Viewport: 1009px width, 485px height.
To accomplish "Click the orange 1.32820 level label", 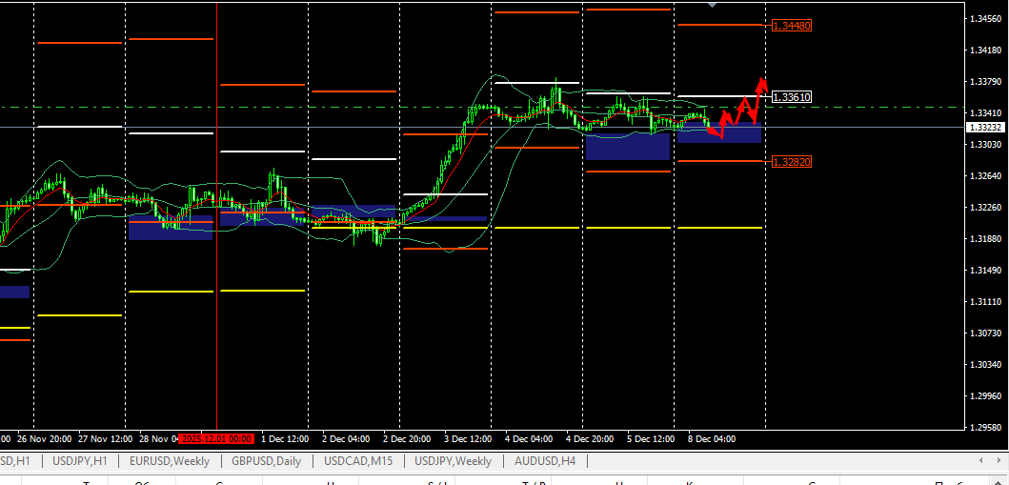I will [x=792, y=161].
